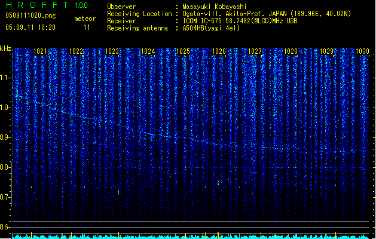This screenshot has width=376, height=239.
Task: Click the 1024 time marker label
Action: pyautogui.click(x=148, y=51)
